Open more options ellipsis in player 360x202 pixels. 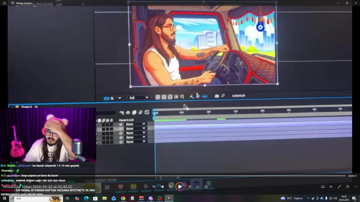356,187
